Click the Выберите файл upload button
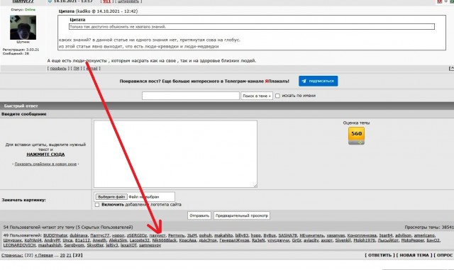Image resolution: width=454 pixels, height=270 pixels. [x=111, y=197]
